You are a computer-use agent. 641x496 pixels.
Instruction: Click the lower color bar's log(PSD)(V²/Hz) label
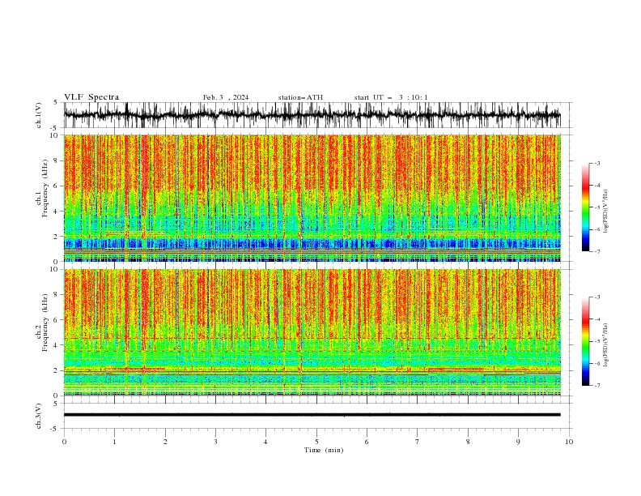(606, 344)
